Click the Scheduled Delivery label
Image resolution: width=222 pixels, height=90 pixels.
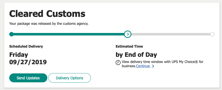pos(26,46)
